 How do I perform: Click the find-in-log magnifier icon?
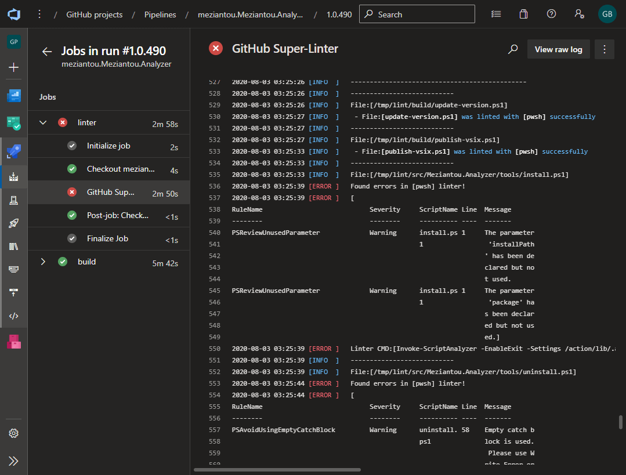pyautogui.click(x=513, y=49)
